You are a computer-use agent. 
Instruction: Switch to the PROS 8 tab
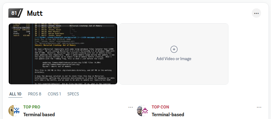point(34,94)
